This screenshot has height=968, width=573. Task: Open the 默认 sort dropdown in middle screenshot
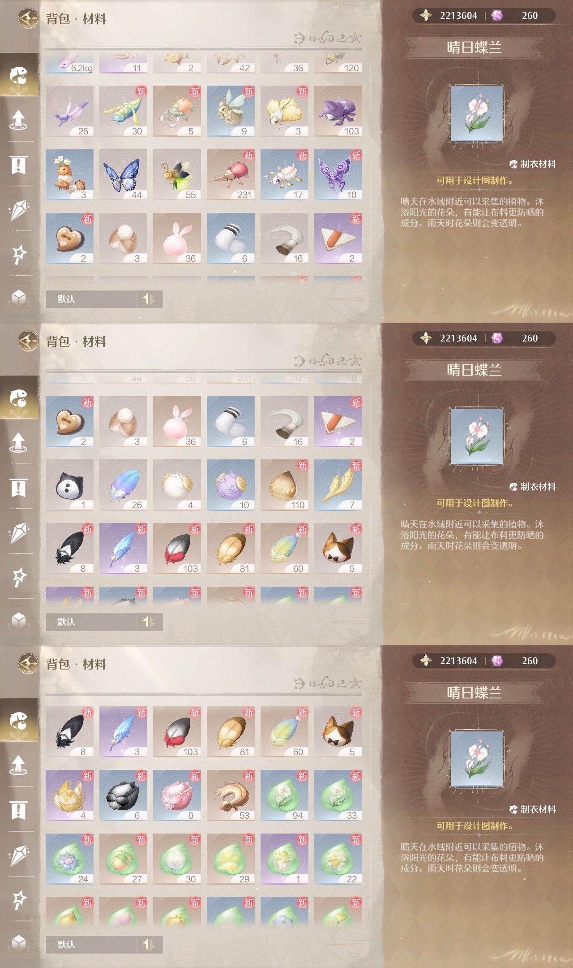[x=91, y=622]
